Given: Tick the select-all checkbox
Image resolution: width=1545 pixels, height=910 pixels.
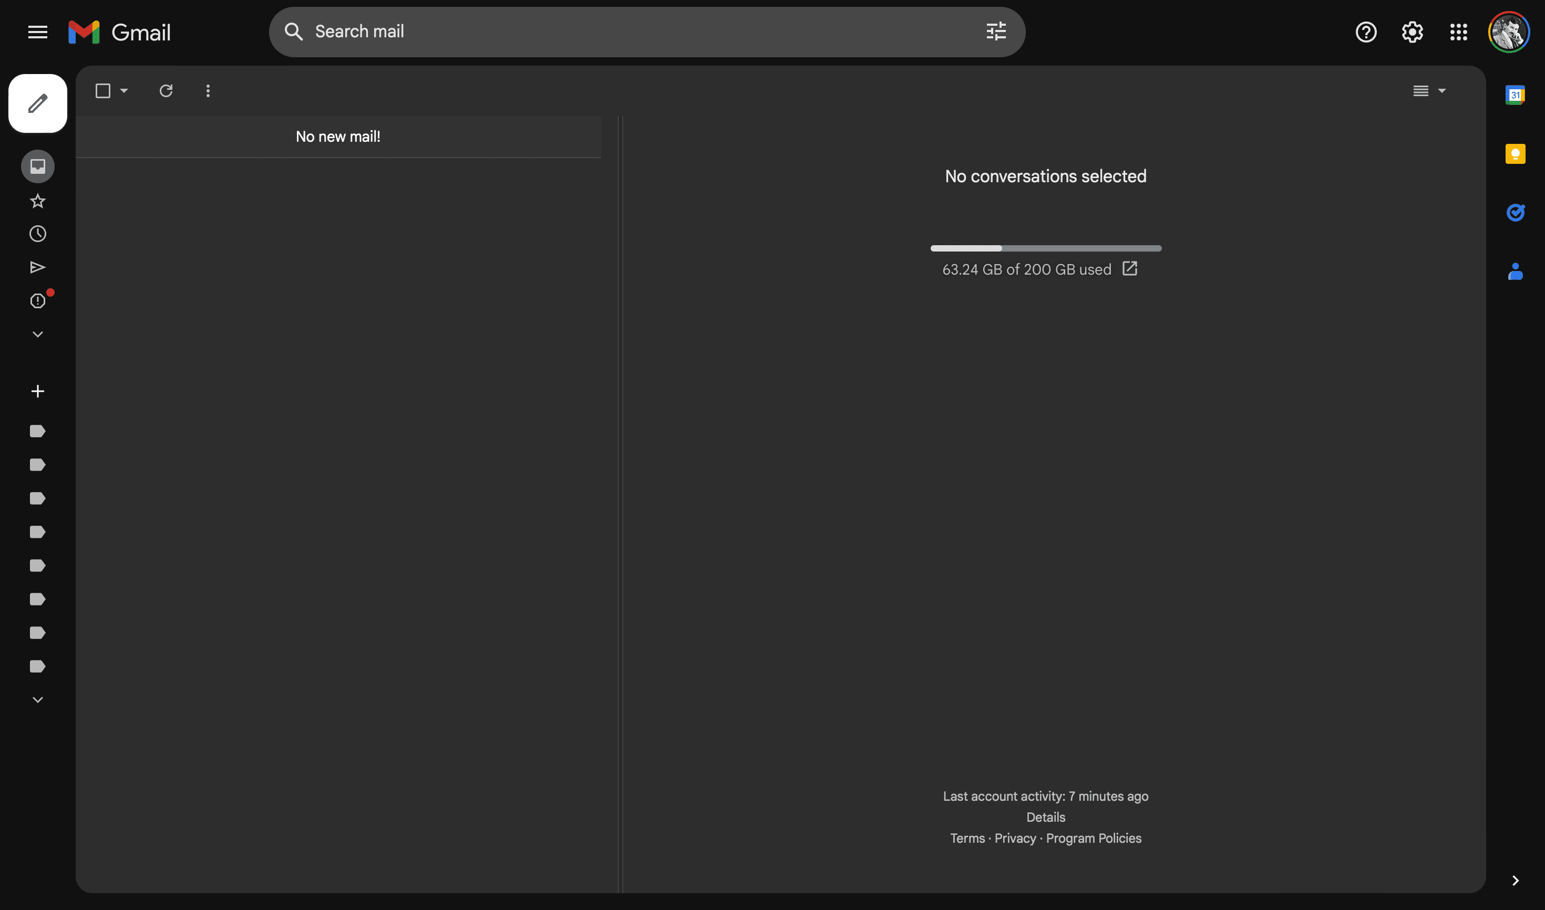Looking at the screenshot, I should [x=103, y=91].
